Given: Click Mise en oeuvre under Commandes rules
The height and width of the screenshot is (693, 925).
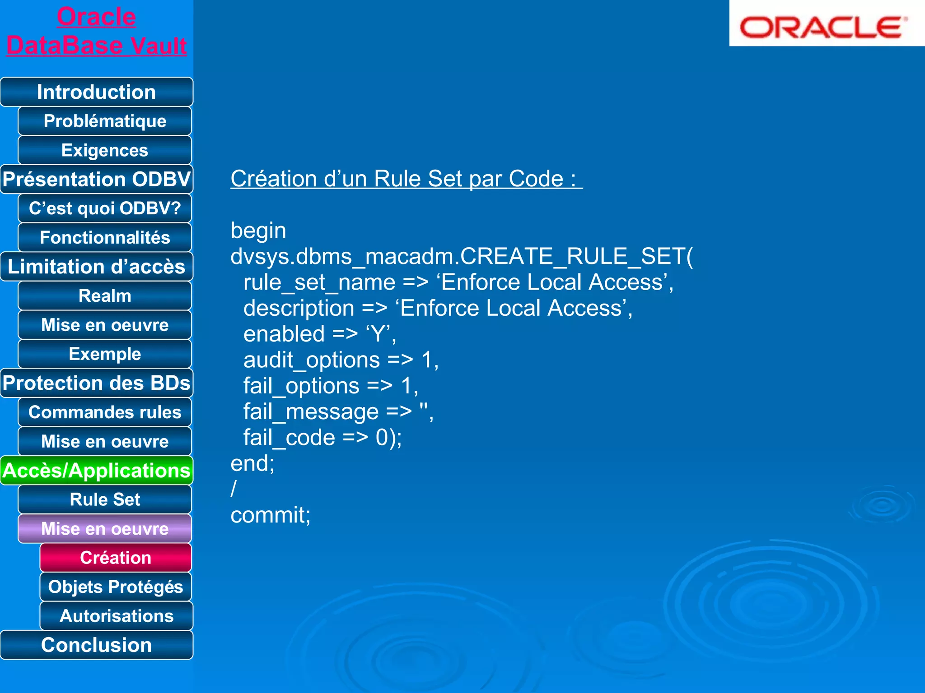Looking at the screenshot, I should [105, 441].
